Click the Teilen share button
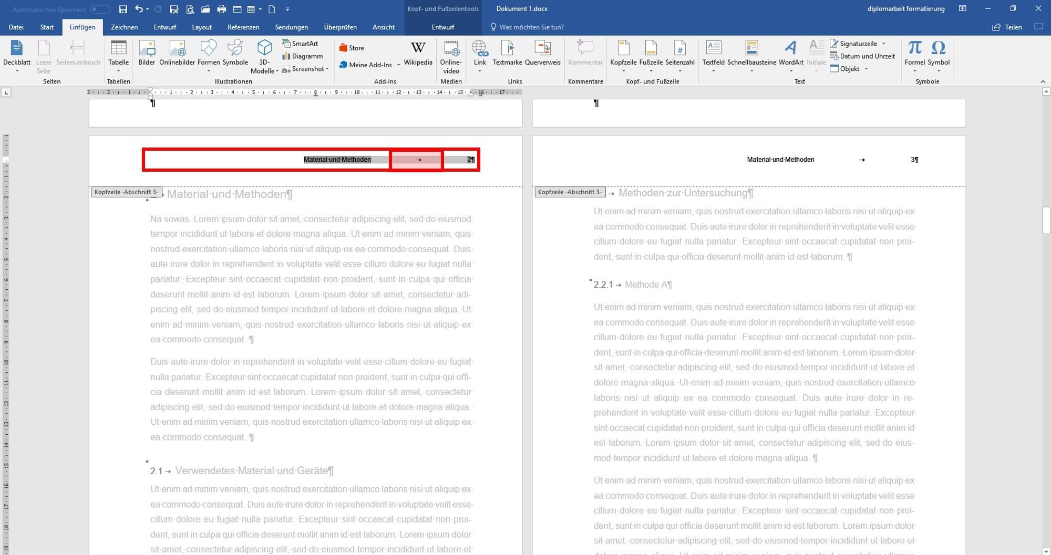 click(x=1007, y=27)
